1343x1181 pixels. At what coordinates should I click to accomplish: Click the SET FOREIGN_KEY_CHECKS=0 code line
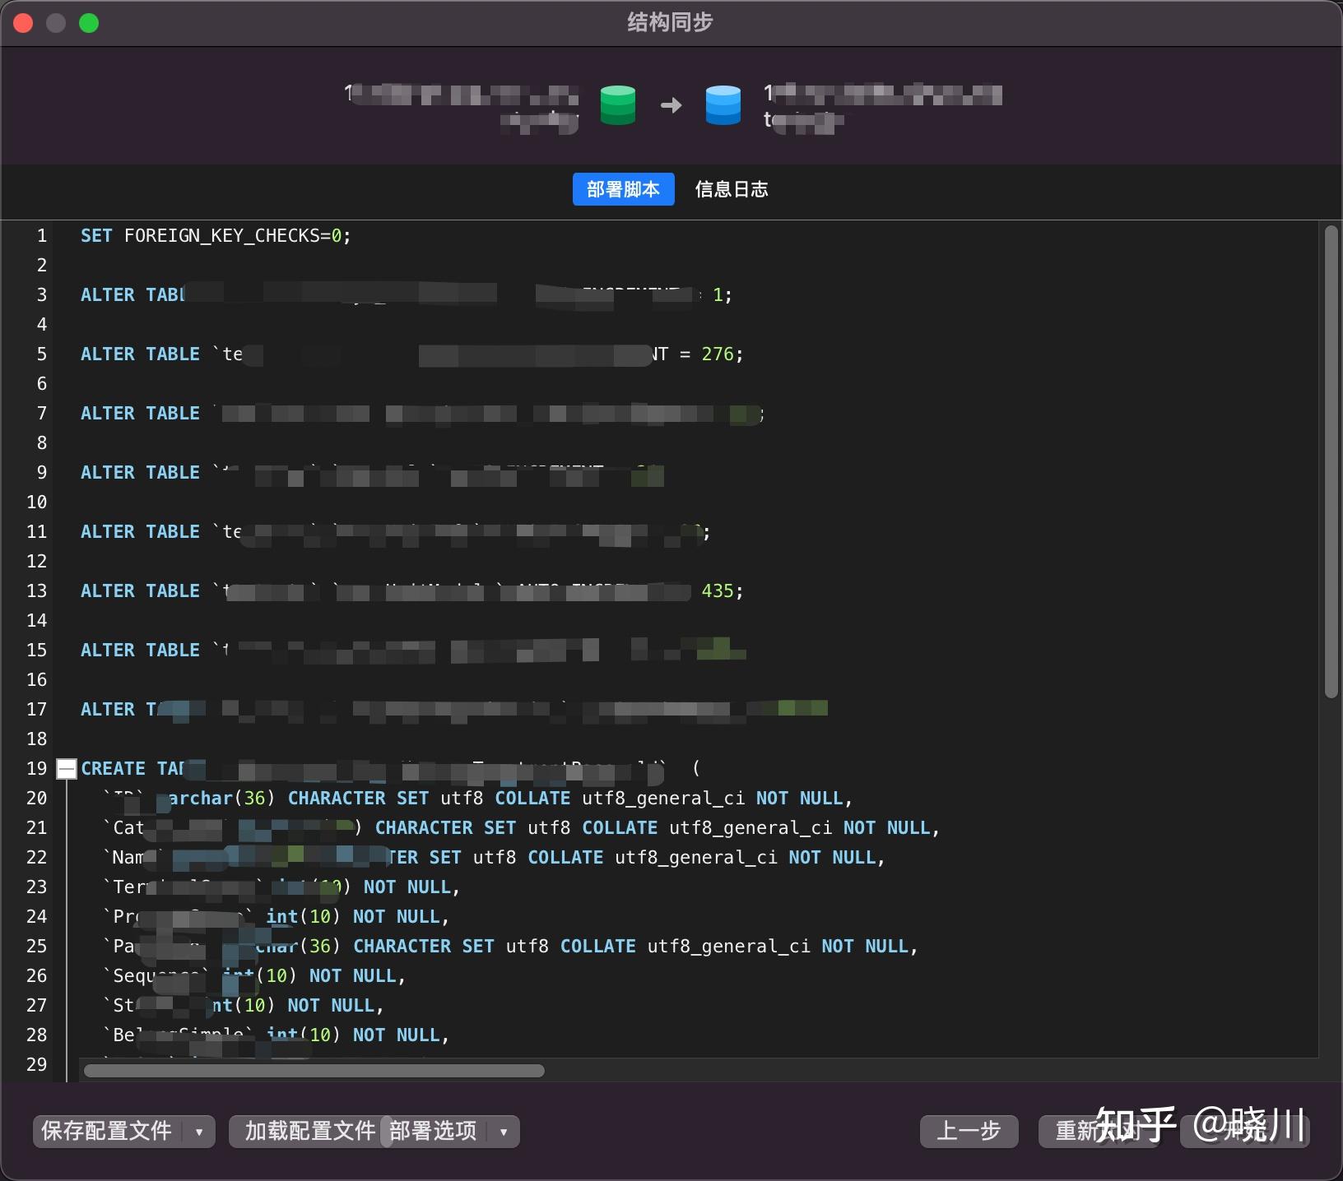click(216, 236)
